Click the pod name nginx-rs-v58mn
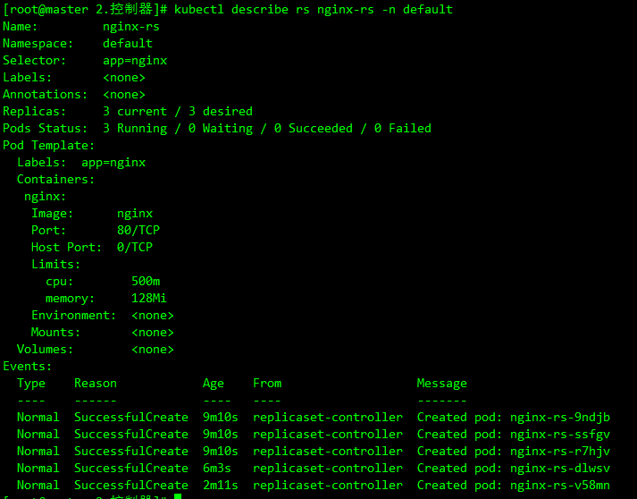Screen dimensions: 637x499 coord(560,486)
